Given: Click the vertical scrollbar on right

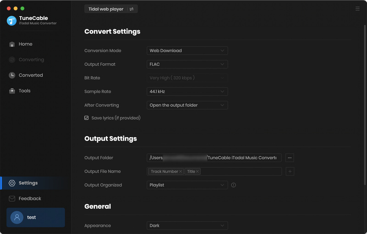Looking at the screenshot, I should click(x=365, y=106).
